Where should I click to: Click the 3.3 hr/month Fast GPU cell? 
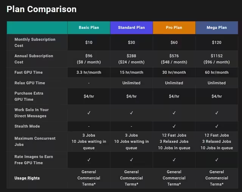click(x=89, y=72)
